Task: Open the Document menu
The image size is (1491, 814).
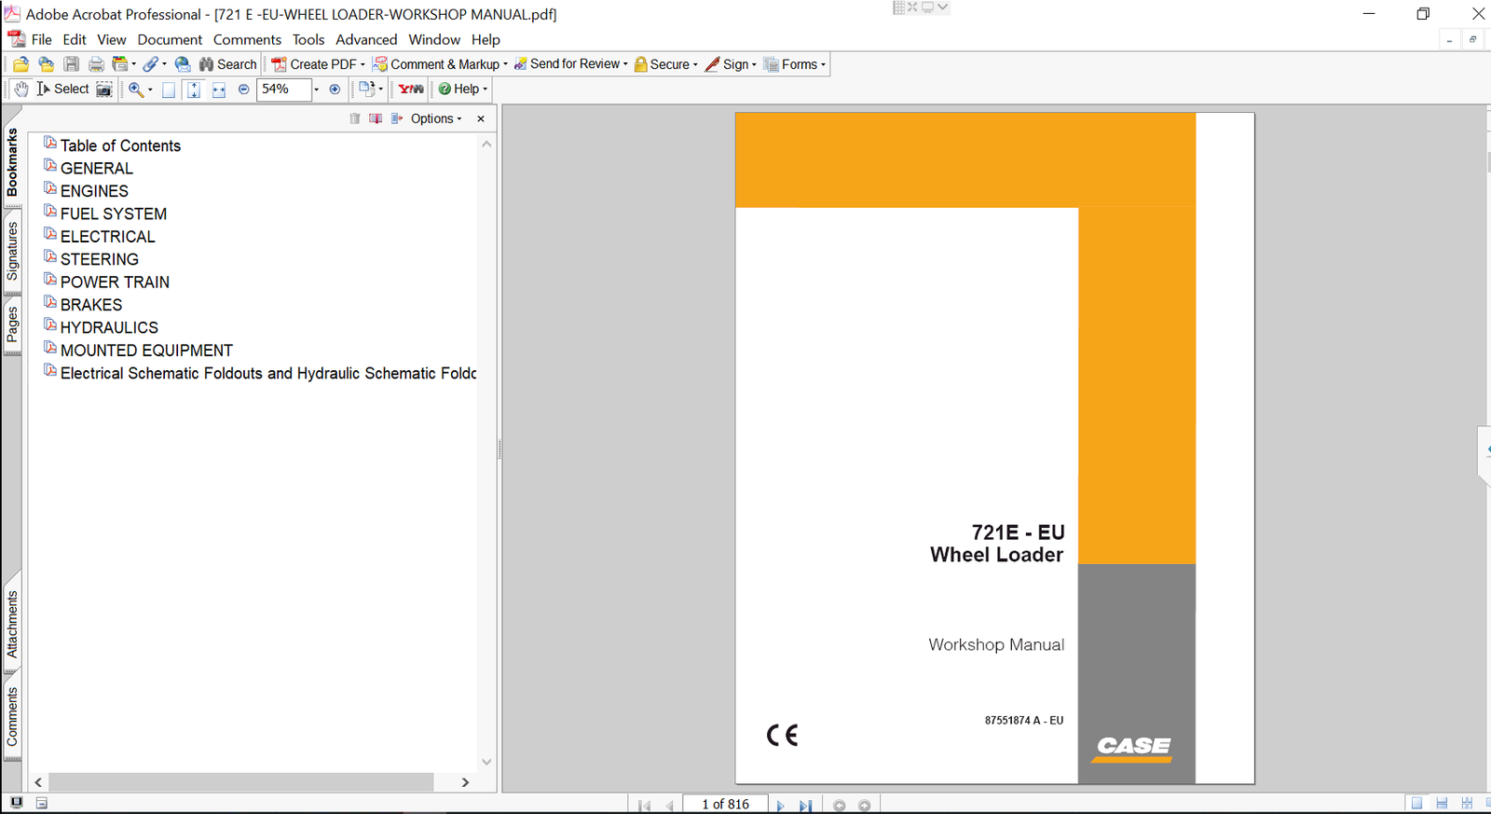Action: (170, 39)
